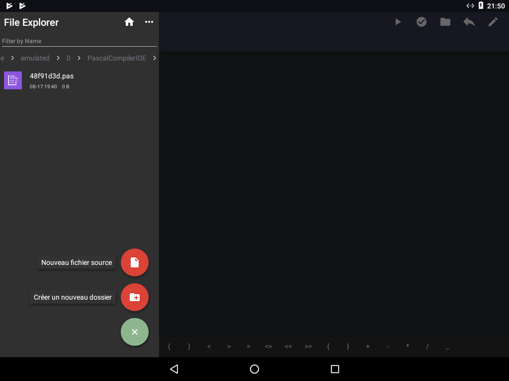This screenshot has height=381, width=509.
Task: Click the red new source file button
Action: [135, 262]
